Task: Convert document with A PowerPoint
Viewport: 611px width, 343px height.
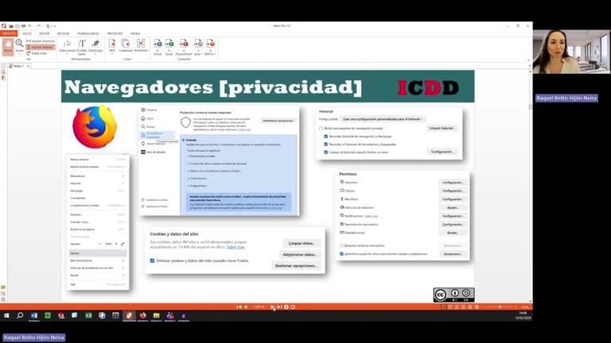Action: (184, 47)
